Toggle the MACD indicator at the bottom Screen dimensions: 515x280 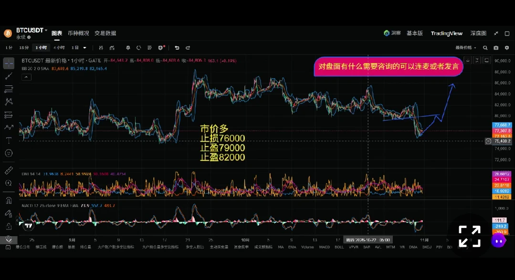[325, 247]
